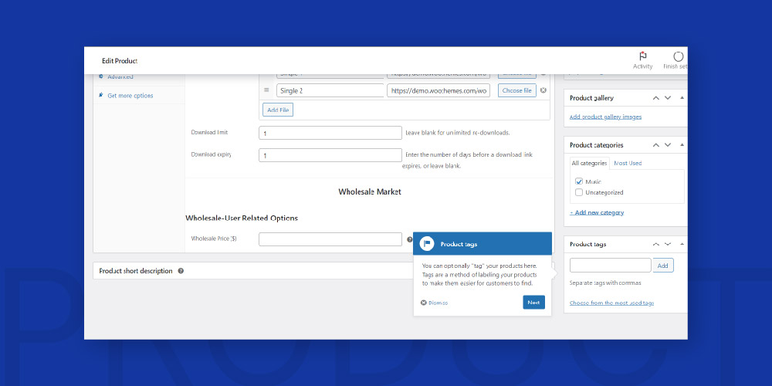Check the Music category
The image size is (772, 386).
tap(579, 181)
